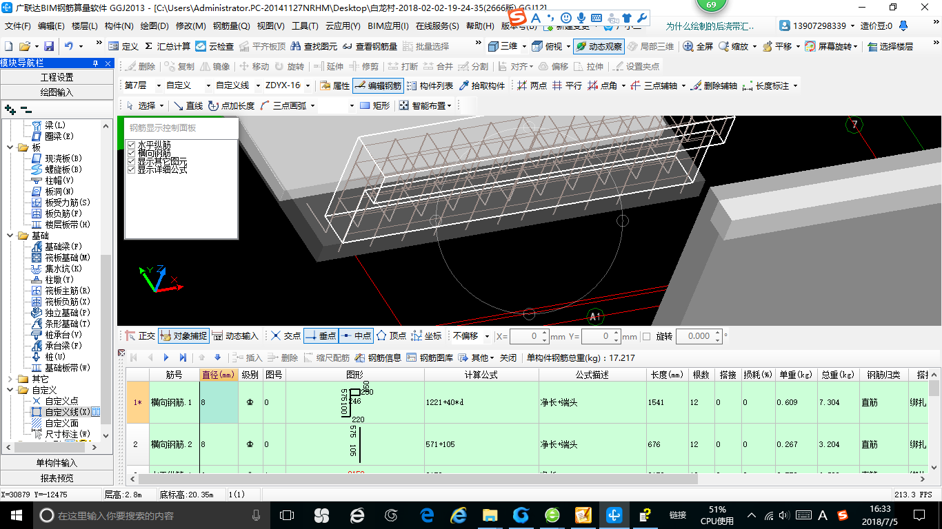
Task: Toggle 中点 midpoint snap
Action: click(x=357, y=336)
